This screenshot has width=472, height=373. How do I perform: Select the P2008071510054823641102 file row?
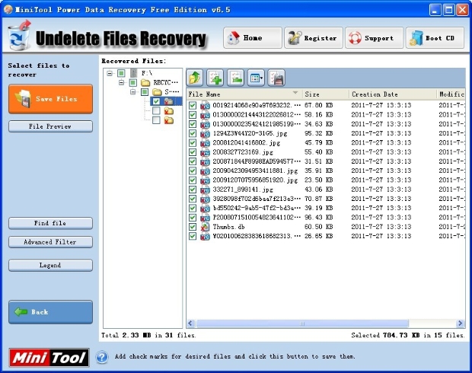pos(326,218)
